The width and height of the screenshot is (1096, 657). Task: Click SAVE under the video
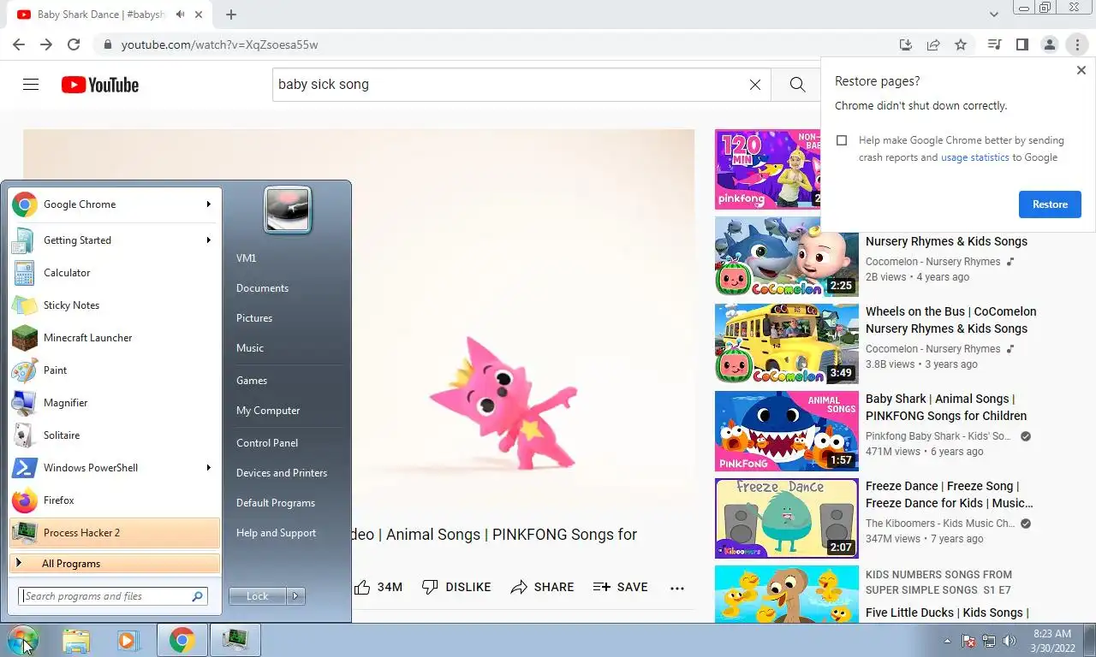[621, 587]
